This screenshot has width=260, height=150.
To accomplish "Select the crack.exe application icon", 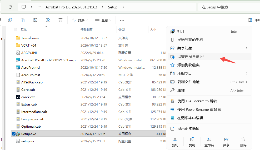I will pyautogui.click(x=18, y=97).
